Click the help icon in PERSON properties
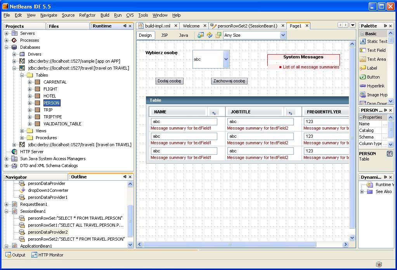Viewport: 397px width, 270px height. point(390,154)
